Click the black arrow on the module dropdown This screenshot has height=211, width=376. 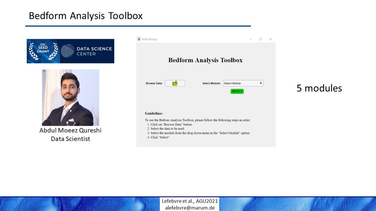click(x=261, y=84)
